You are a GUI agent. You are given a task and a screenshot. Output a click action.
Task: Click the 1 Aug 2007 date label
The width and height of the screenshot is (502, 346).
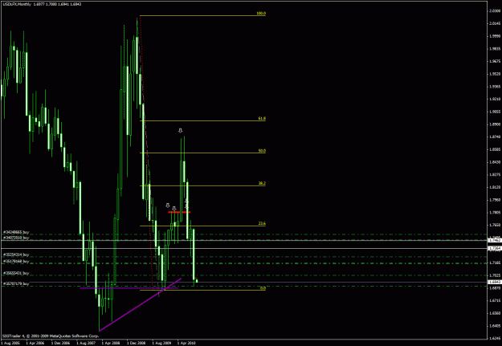(x=85, y=343)
